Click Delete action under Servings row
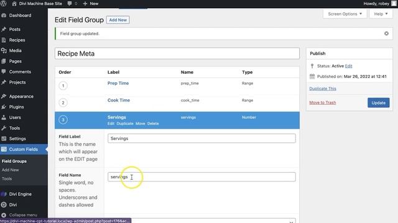 pos(153,124)
